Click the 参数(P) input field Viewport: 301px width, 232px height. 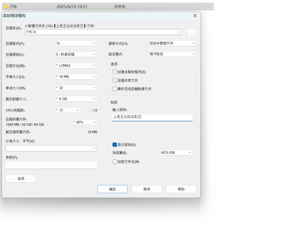(x=52, y=165)
